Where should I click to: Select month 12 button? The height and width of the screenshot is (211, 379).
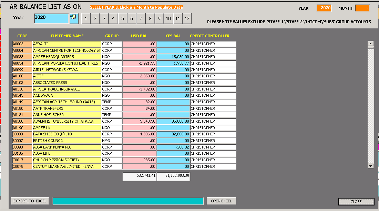coord(187,19)
